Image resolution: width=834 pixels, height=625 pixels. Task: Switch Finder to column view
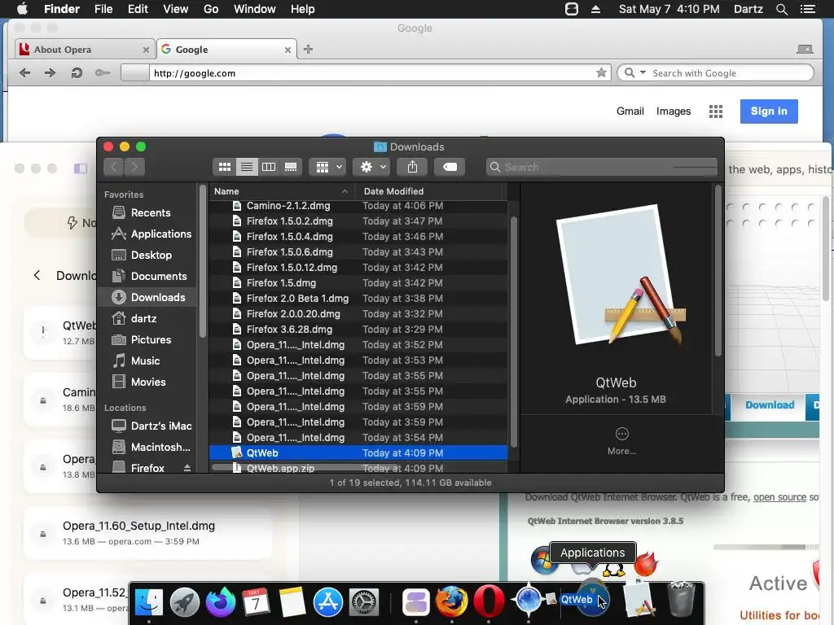coord(269,167)
